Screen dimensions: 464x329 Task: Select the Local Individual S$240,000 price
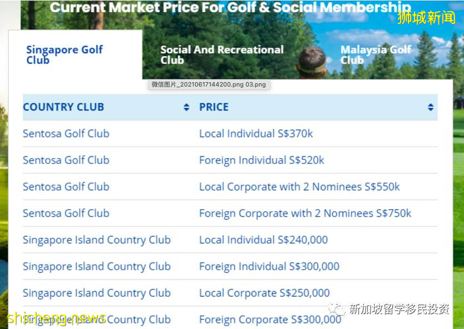click(263, 240)
